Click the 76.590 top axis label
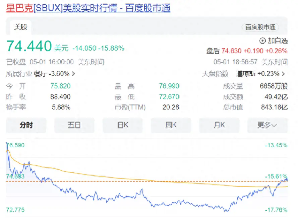Screen dimensions: 298x219 [x=15, y=145]
